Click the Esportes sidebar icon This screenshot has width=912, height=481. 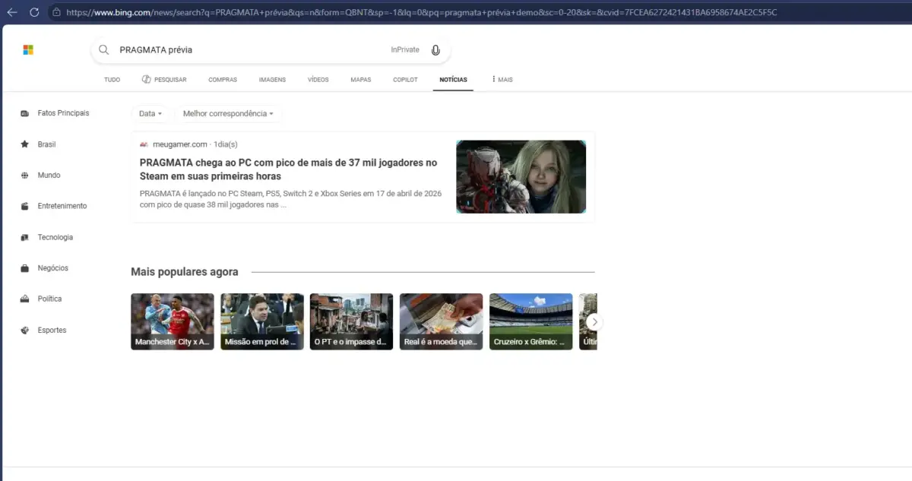24,330
